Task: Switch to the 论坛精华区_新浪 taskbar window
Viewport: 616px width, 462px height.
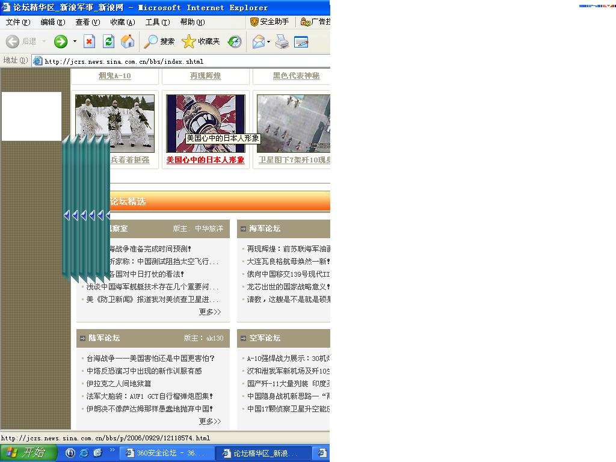Action: point(263,453)
